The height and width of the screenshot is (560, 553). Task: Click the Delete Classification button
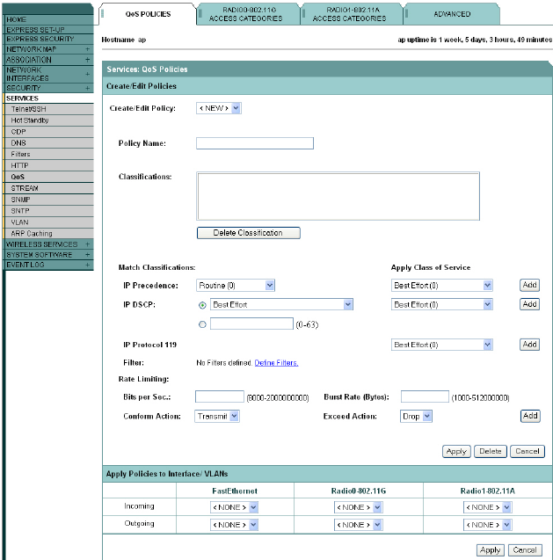(x=248, y=233)
